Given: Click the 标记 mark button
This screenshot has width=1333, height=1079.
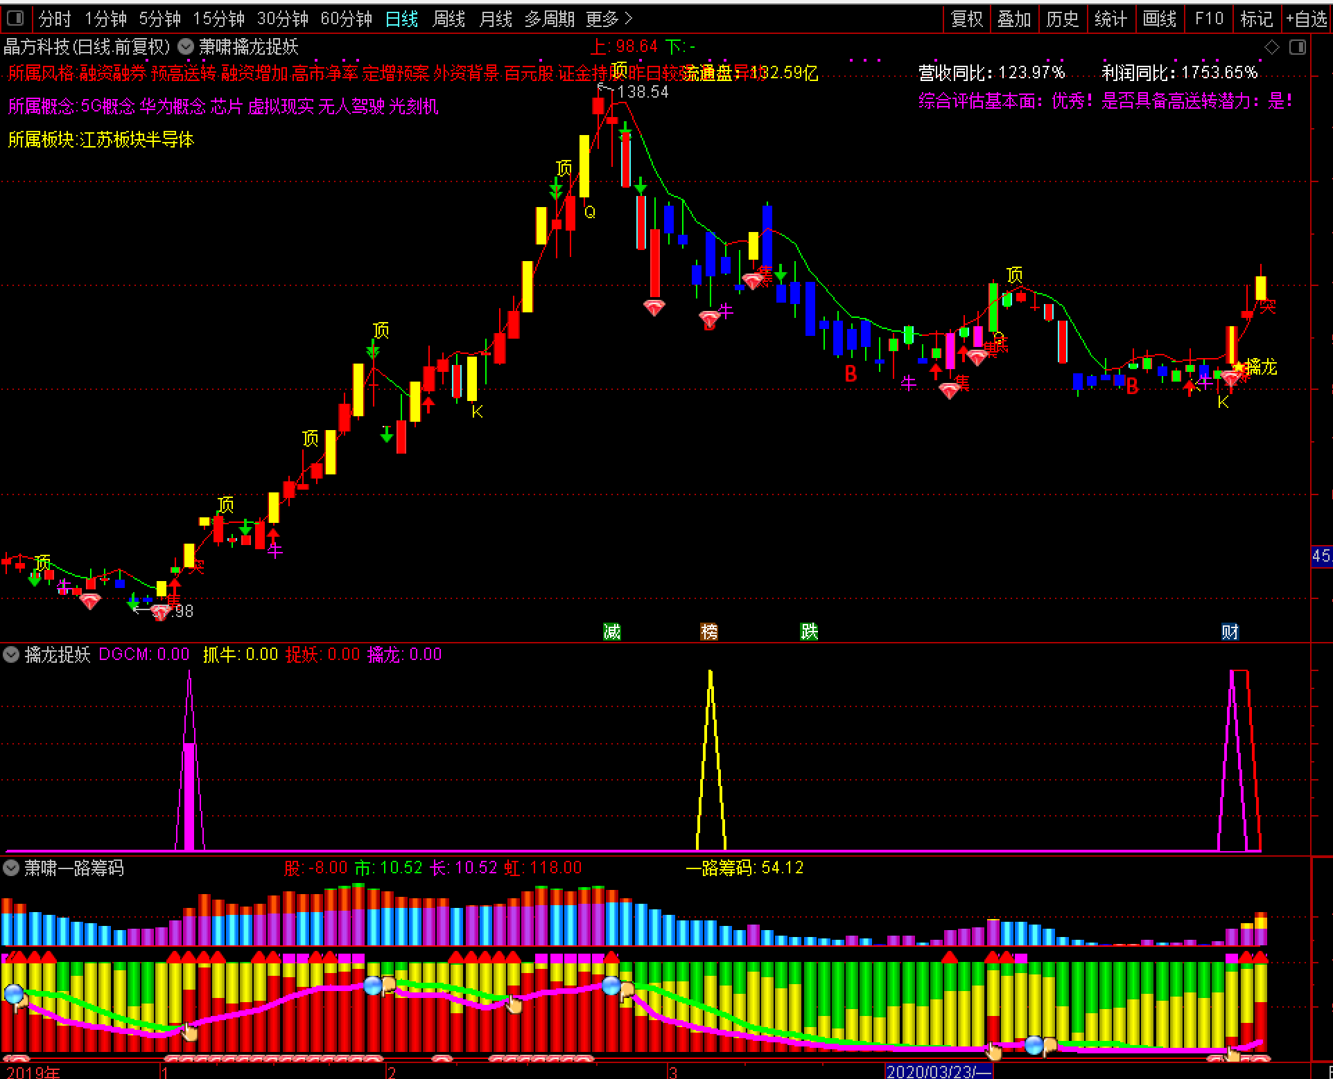Looking at the screenshot, I should click(1257, 19).
